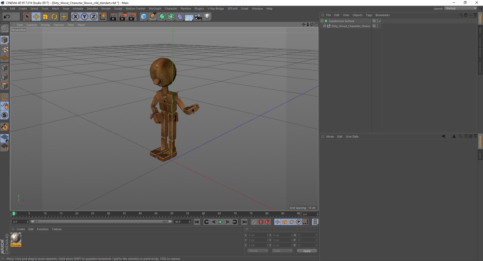Open the spline pen tool
Viewport: 483px width, 261px height.
pyautogui.click(x=153, y=17)
